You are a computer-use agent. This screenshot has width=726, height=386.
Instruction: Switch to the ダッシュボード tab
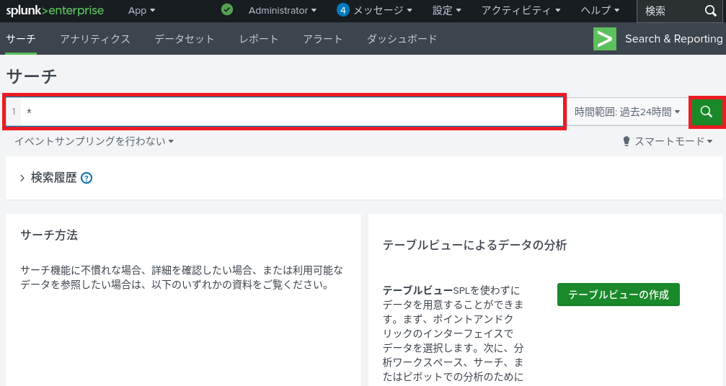click(402, 39)
